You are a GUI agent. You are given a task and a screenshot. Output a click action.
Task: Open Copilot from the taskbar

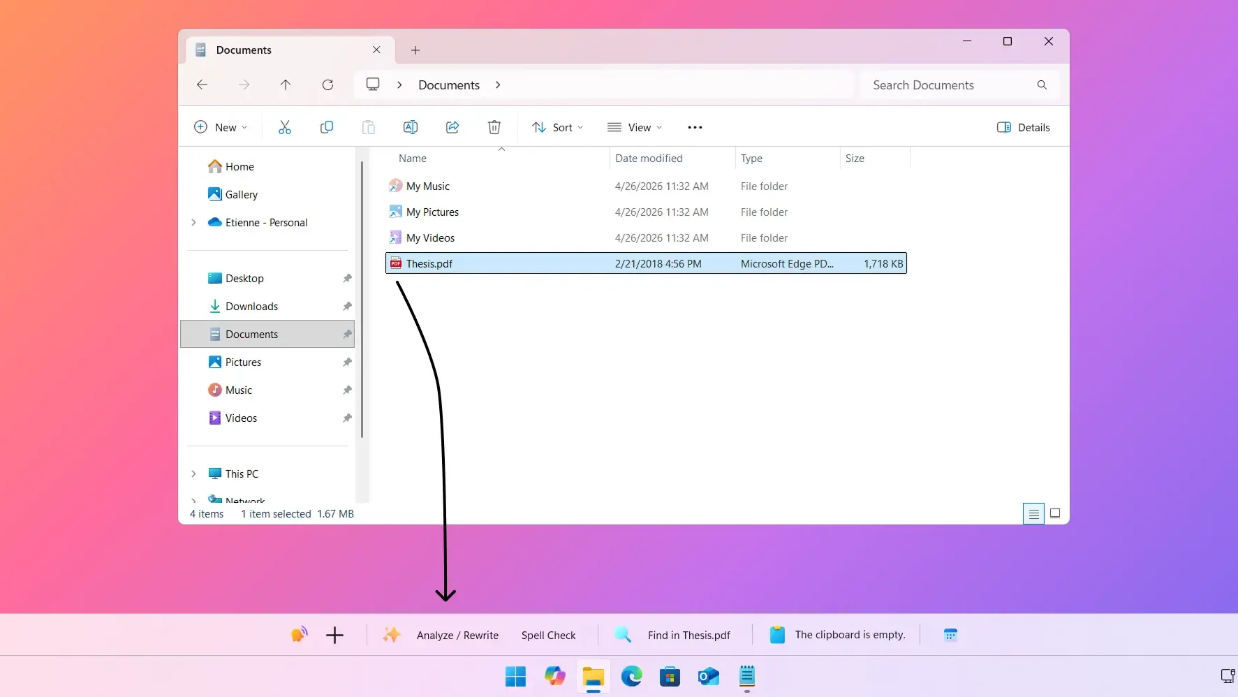click(x=555, y=676)
